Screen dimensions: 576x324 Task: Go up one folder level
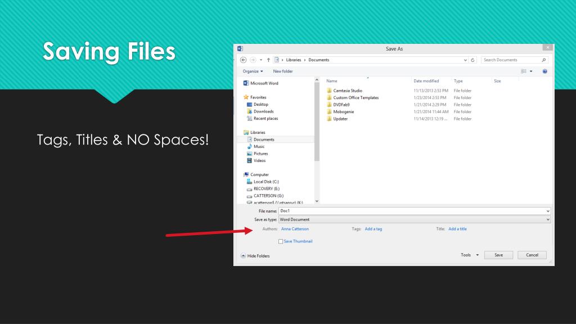coord(268,60)
